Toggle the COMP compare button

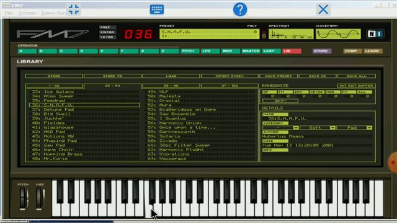[x=352, y=51]
